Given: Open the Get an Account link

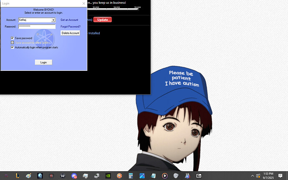Looking at the screenshot, I should pos(69,20).
